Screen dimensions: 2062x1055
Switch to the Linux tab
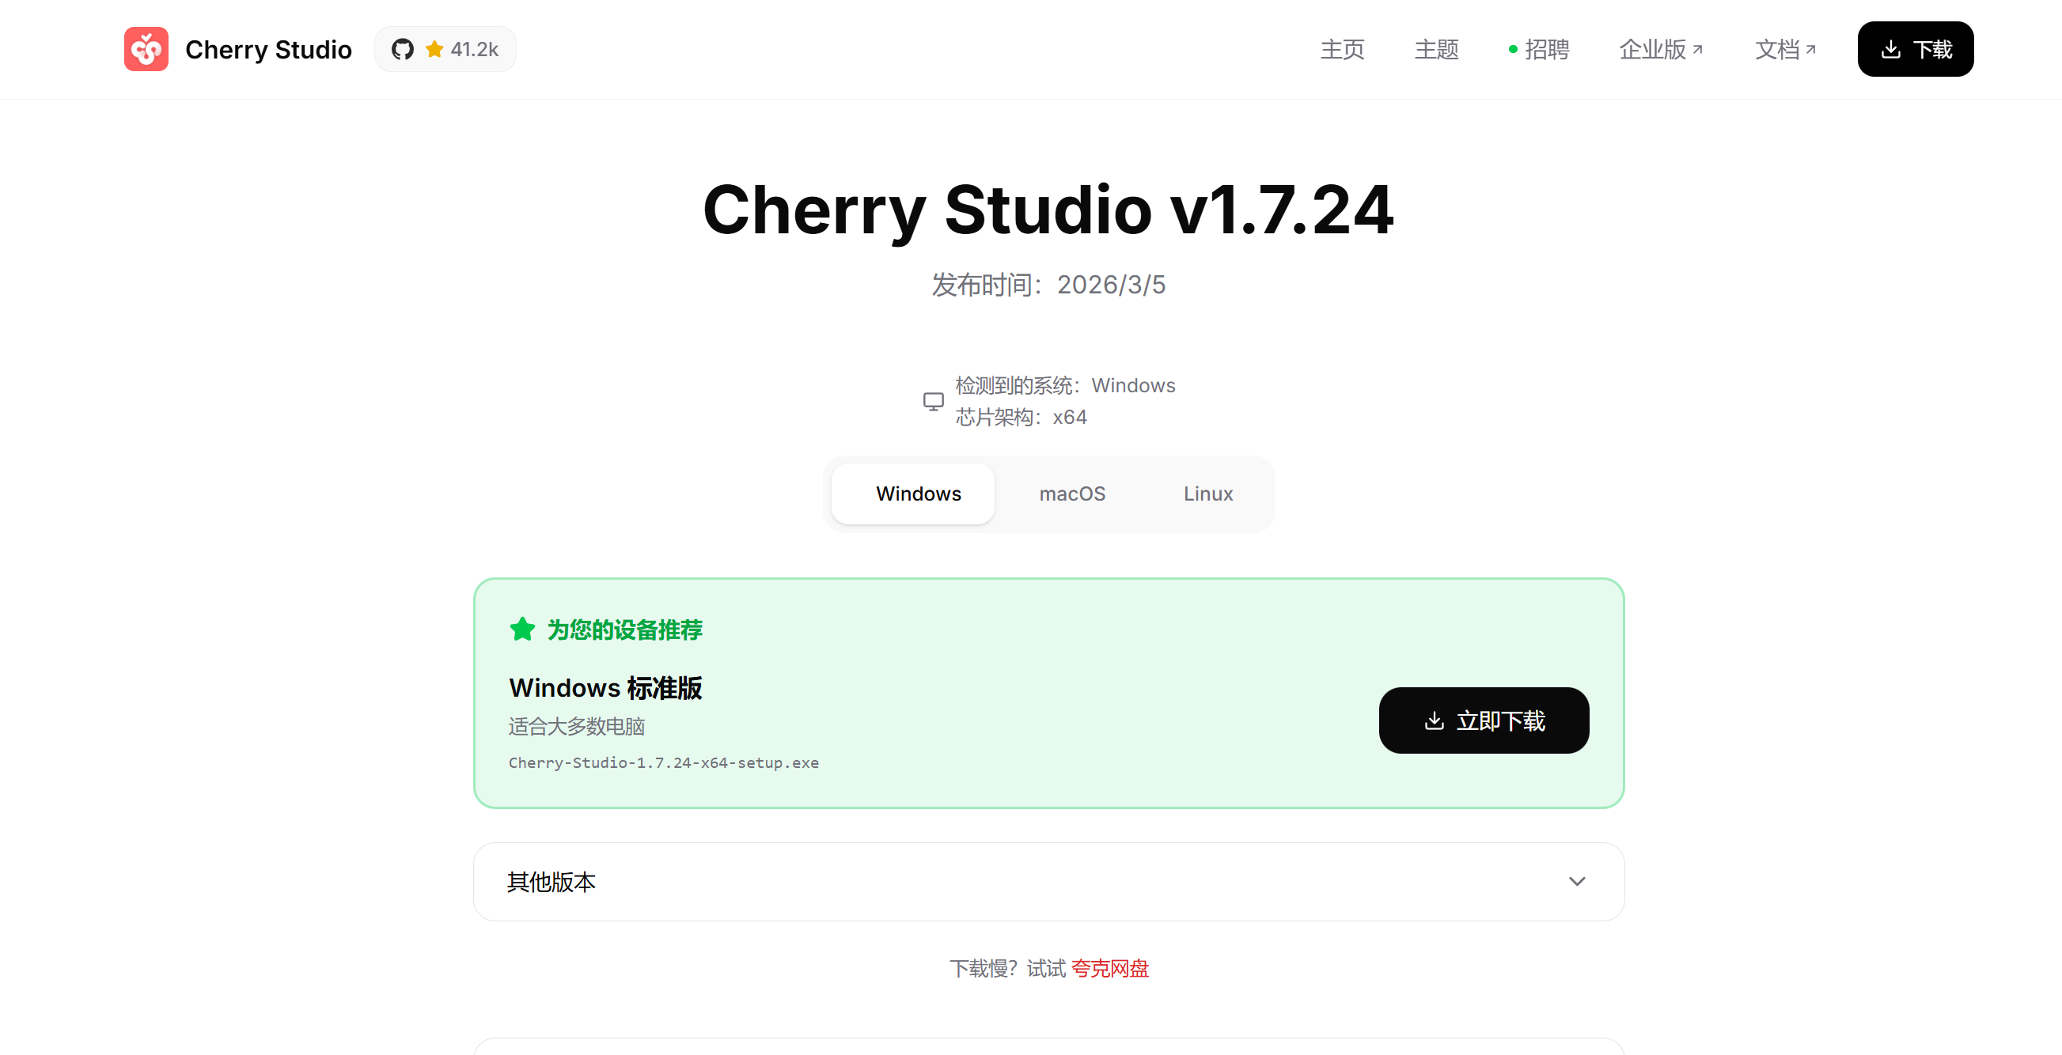click(x=1208, y=493)
